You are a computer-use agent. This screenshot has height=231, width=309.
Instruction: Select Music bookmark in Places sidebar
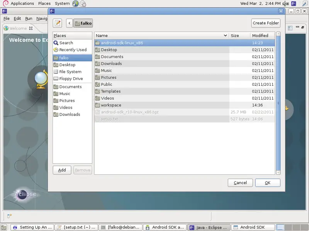click(x=73, y=94)
